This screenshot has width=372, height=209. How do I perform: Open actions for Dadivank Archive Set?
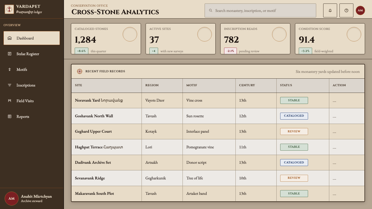334,163
